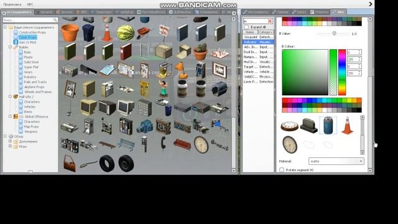Open the Wire tools tab
Screen dimensions: 398x224
tap(338, 12)
